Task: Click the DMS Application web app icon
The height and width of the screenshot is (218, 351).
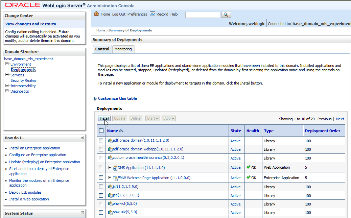Action: point(115,168)
